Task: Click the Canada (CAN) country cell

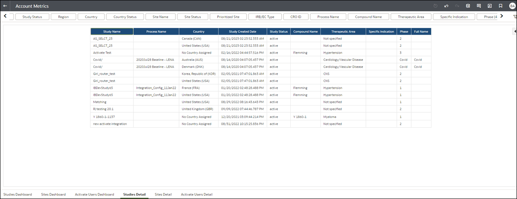Action: (199, 38)
